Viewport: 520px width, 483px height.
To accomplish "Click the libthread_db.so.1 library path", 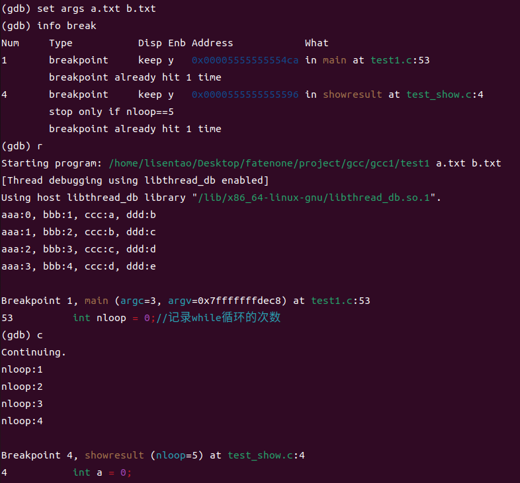I will (316, 198).
